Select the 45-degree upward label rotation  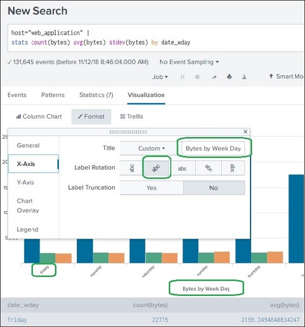157,168
